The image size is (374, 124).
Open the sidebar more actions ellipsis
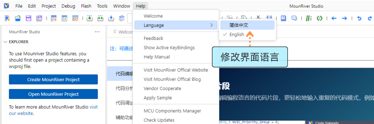coord(97,32)
